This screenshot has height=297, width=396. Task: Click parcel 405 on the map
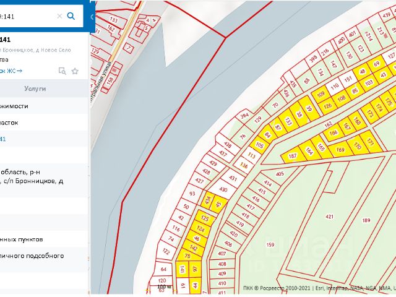tap(280, 174)
